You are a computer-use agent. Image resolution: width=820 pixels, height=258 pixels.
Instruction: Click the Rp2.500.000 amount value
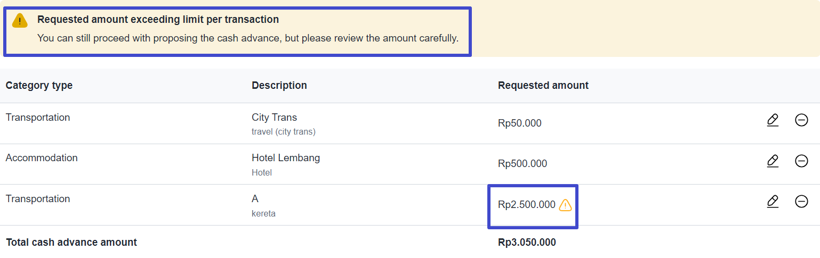coord(527,205)
